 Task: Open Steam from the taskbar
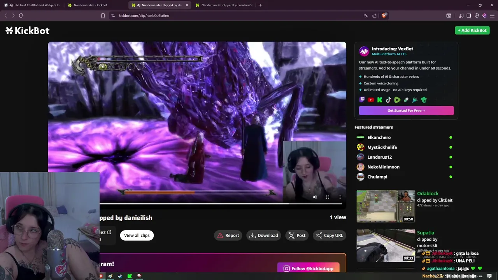[120, 276]
